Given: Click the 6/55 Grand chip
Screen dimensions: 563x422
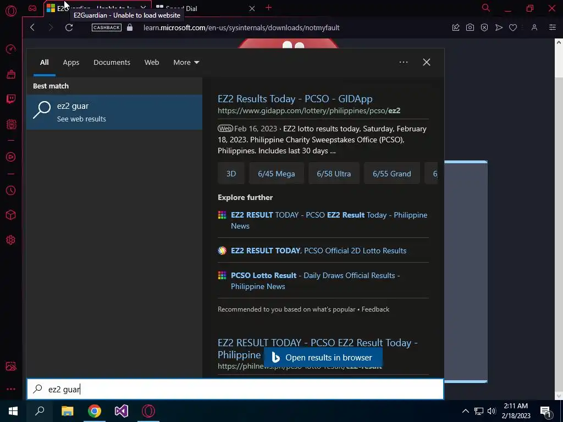Looking at the screenshot, I should tap(391, 174).
